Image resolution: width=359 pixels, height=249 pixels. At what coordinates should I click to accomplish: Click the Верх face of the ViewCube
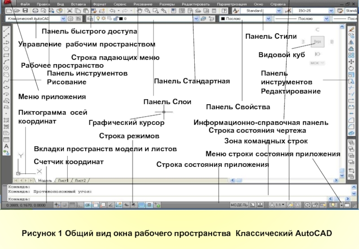pyautogui.click(x=318, y=41)
